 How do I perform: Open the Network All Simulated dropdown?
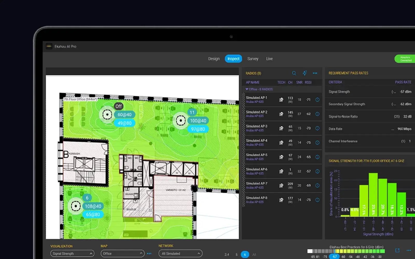pos(180,254)
